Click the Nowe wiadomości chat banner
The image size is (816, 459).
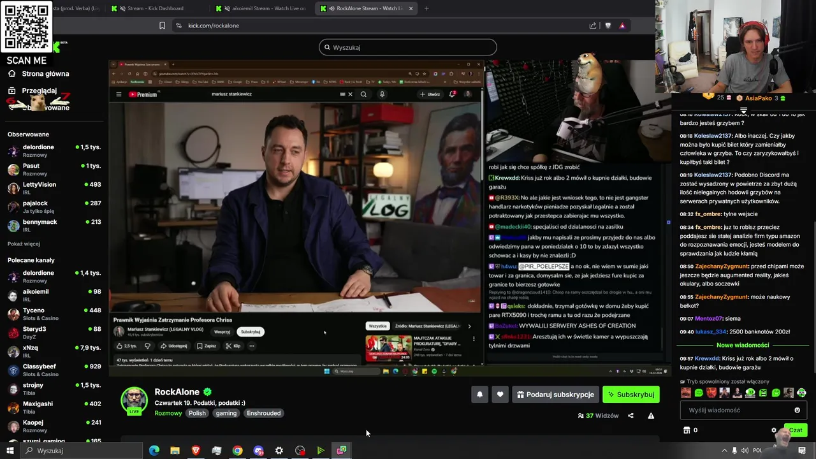[x=743, y=345]
